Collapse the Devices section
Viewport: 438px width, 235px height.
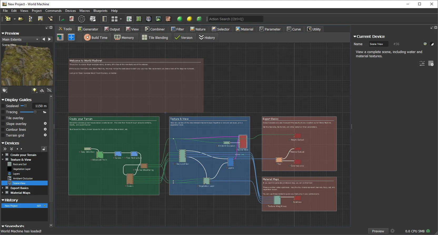pos(3,143)
